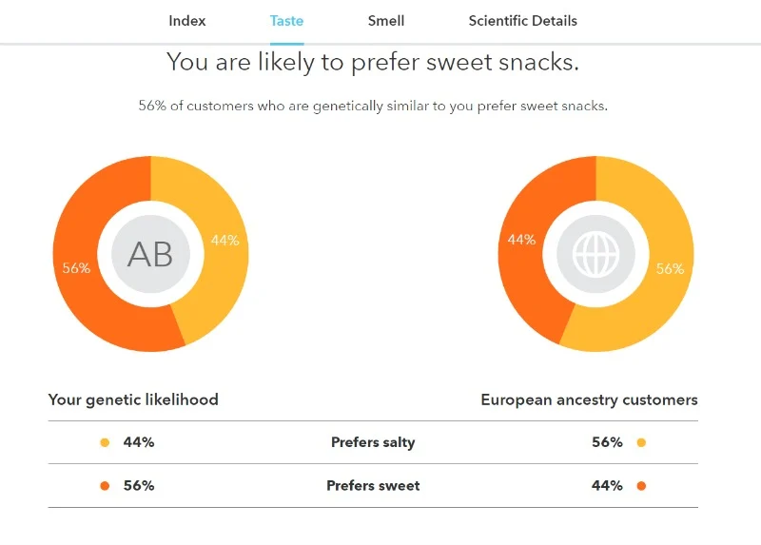Switch to the Smell tab

coord(386,21)
